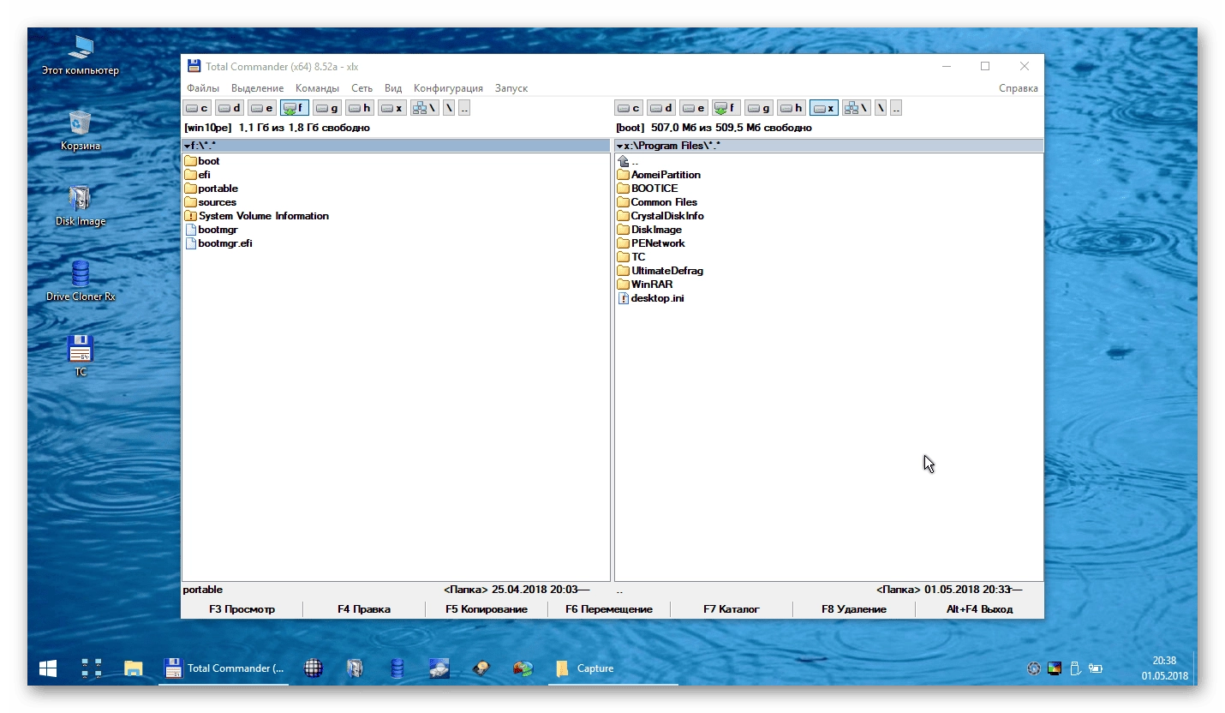Viewport: 1225px width, 713px height.
Task: Open the Команды menu
Action: [x=317, y=88]
